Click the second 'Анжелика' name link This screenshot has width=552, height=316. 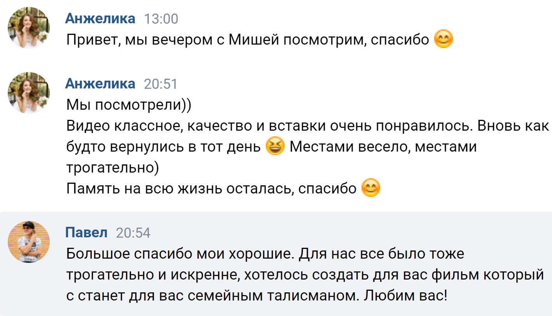[100, 83]
